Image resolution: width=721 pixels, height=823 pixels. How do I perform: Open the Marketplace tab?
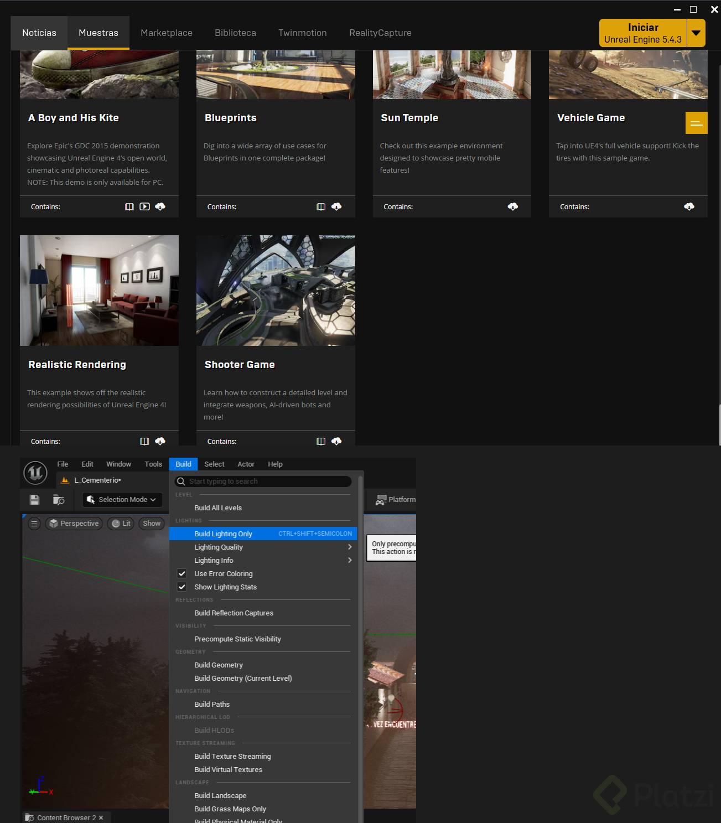[167, 33]
